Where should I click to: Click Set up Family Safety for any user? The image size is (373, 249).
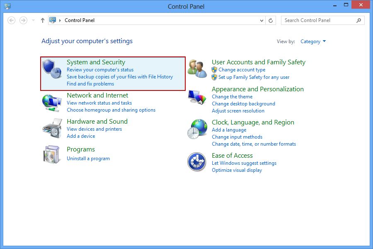254,77
